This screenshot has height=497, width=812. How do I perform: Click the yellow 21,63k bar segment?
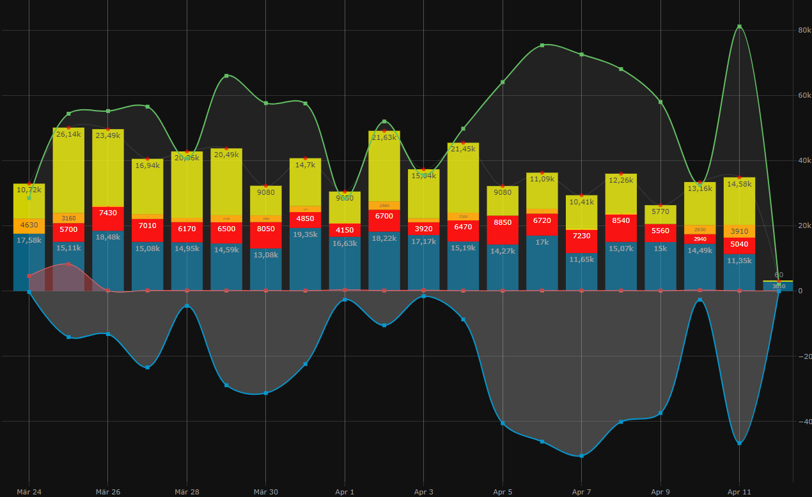pos(384,166)
